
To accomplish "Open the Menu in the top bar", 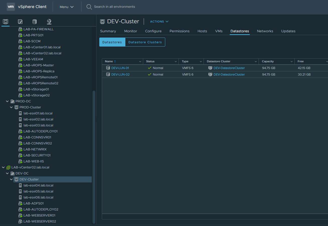I will 66,7.
